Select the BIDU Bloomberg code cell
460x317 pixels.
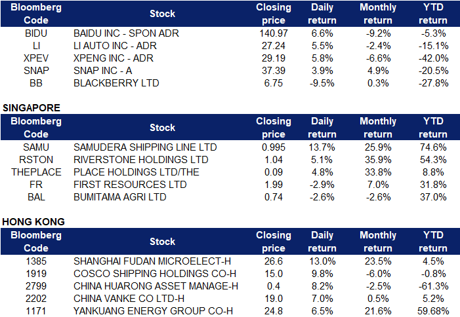click(36, 33)
